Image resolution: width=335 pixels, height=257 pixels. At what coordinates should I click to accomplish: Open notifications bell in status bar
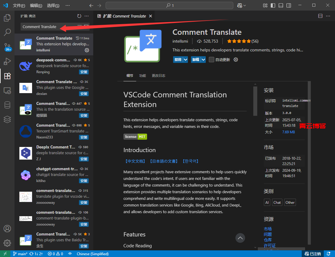click(x=329, y=254)
